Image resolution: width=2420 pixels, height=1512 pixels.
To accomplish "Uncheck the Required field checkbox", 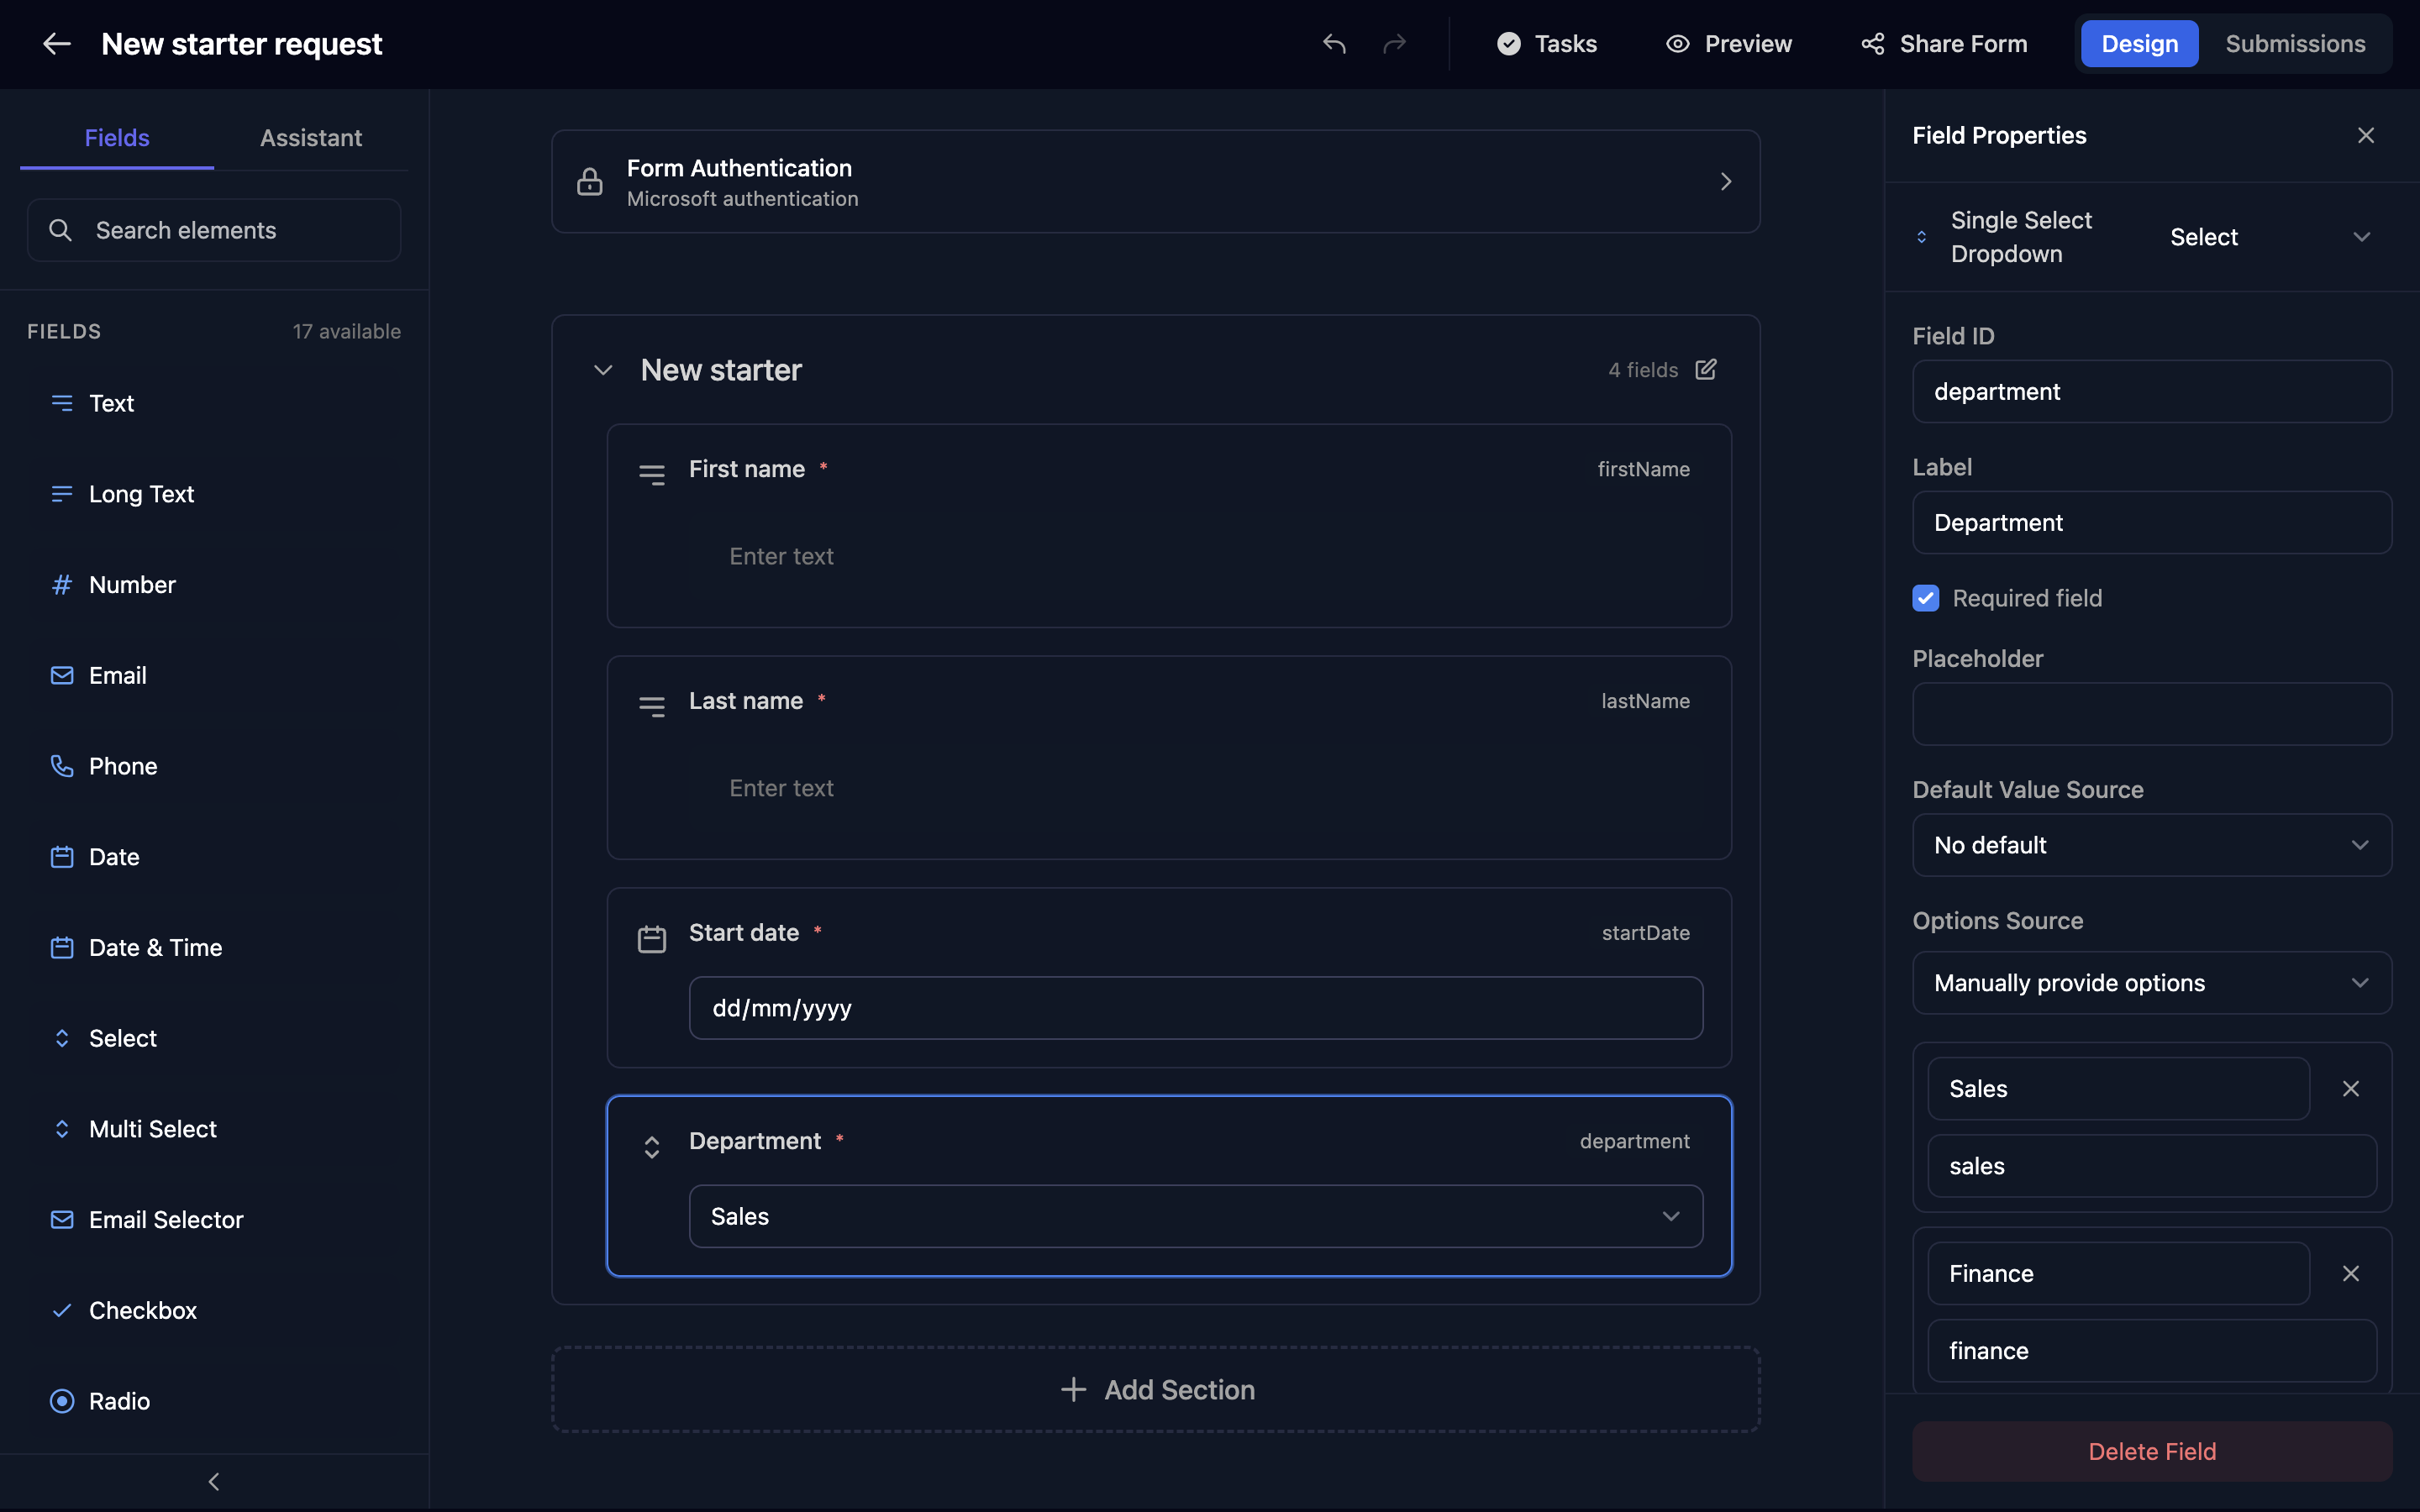I will coord(1925,598).
